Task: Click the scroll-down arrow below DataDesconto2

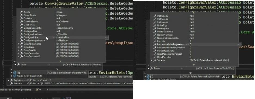Action: pyautogui.click(x=60, y=61)
